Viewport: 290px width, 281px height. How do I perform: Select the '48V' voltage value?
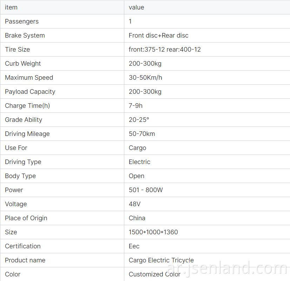pos(135,204)
